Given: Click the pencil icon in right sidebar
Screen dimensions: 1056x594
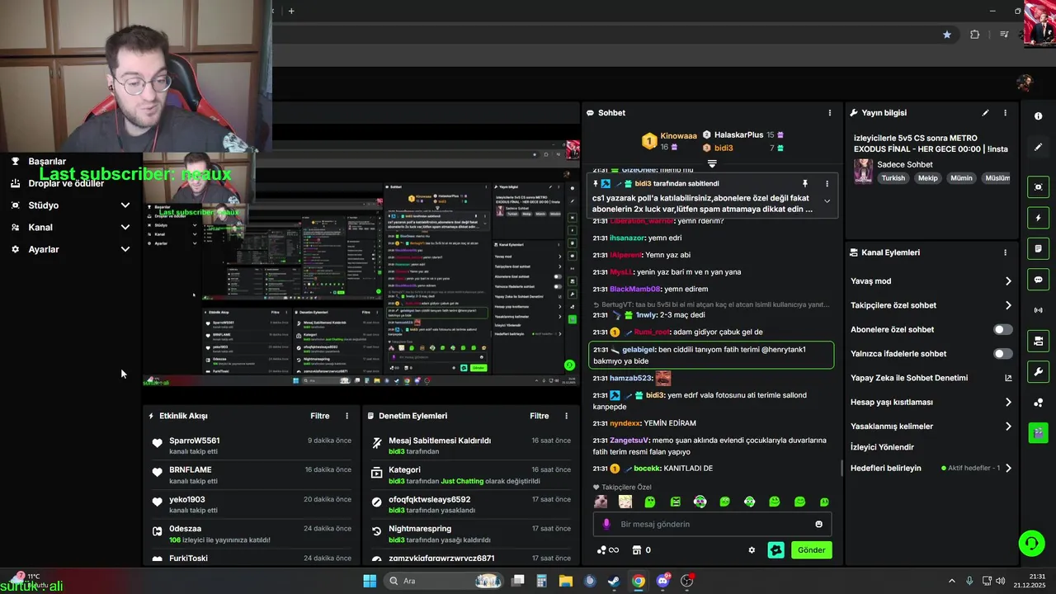Looking at the screenshot, I should coord(1038,147).
